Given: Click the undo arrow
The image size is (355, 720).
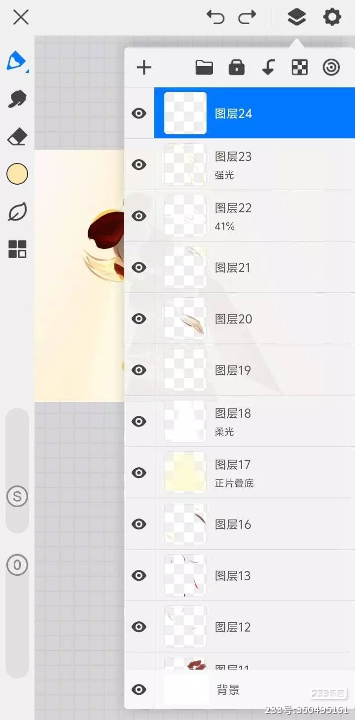Looking at the screenshot, I should [x=215, y=18].
